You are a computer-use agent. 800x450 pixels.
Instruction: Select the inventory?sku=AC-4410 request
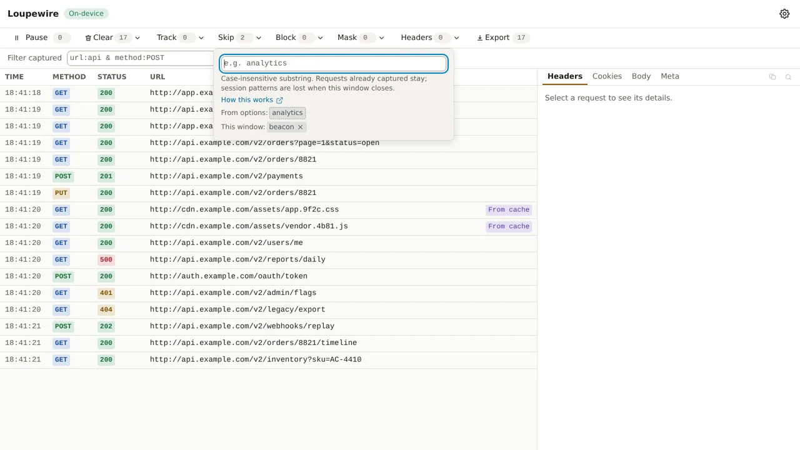pyautogui.click(x=268, y=360)
